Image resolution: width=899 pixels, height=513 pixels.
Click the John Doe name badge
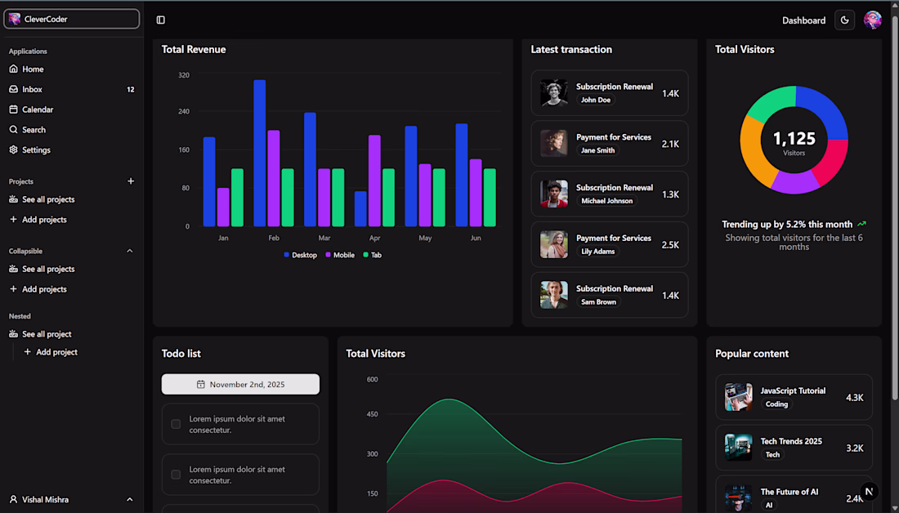click(596, 100)
